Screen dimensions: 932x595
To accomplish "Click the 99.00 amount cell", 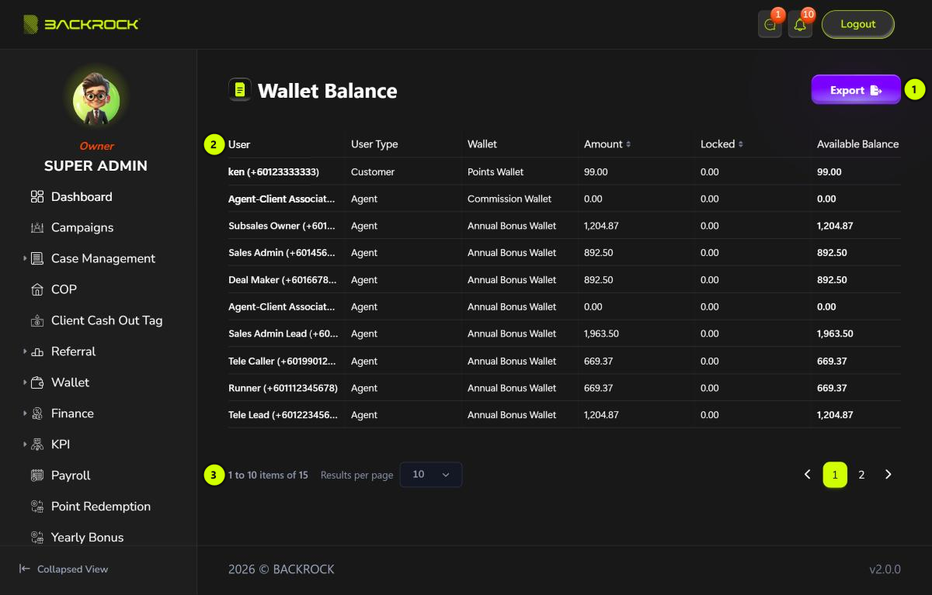I will click(x=596, y=171).
